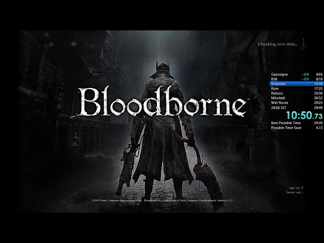324x243 pixels.
Task: Click the hunter's mark loading icon
Action: click(304, 44)
